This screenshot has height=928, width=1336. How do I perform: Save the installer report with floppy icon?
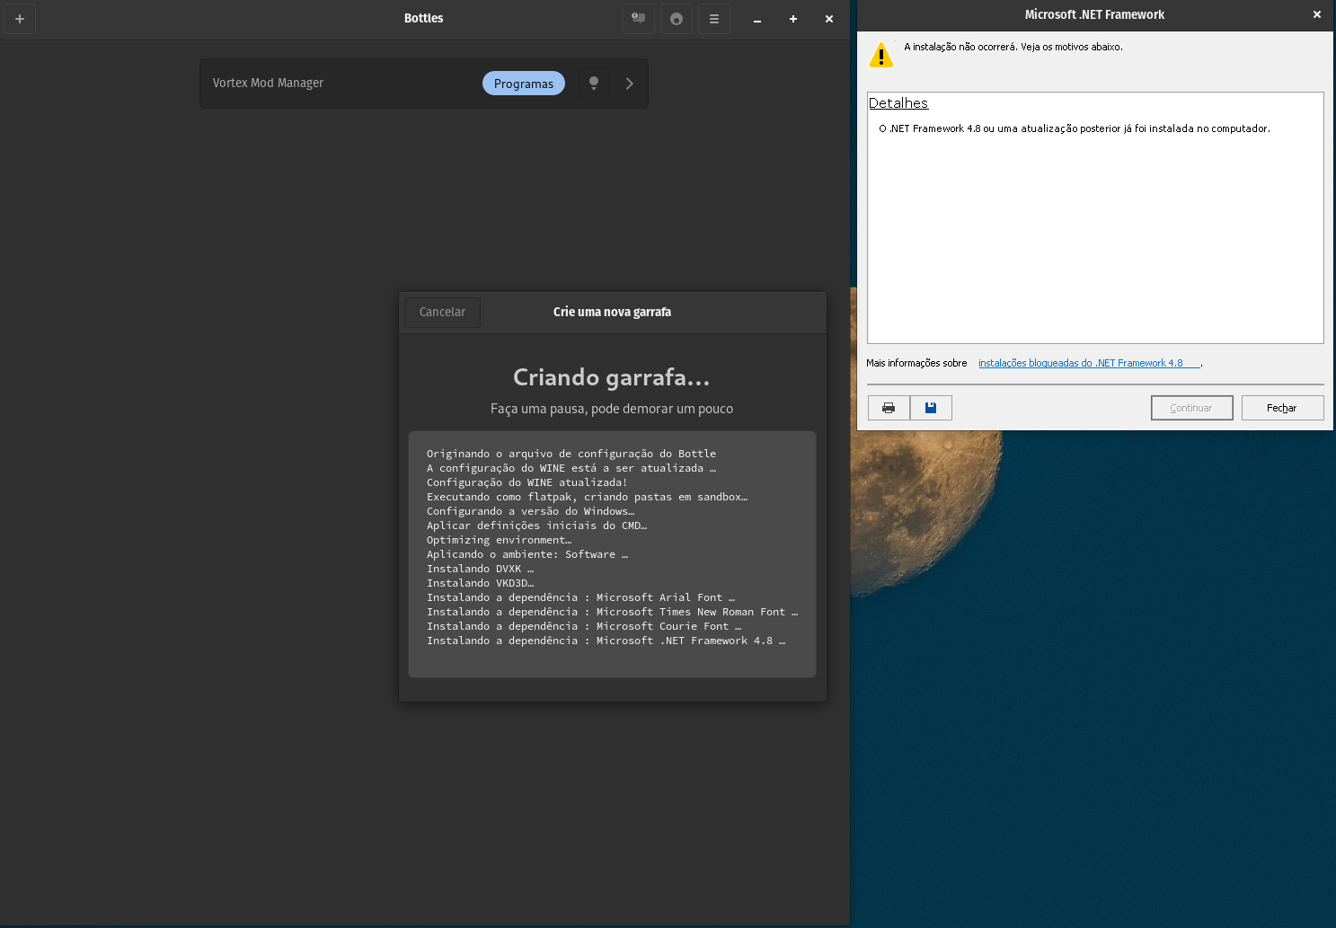(931, 407)
